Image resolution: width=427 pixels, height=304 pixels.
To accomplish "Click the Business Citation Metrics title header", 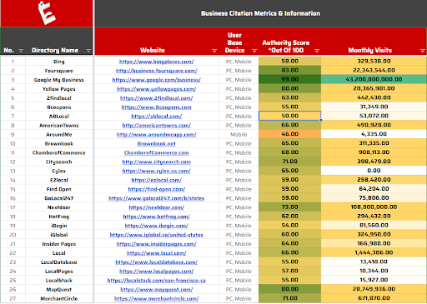I will 260,13.
